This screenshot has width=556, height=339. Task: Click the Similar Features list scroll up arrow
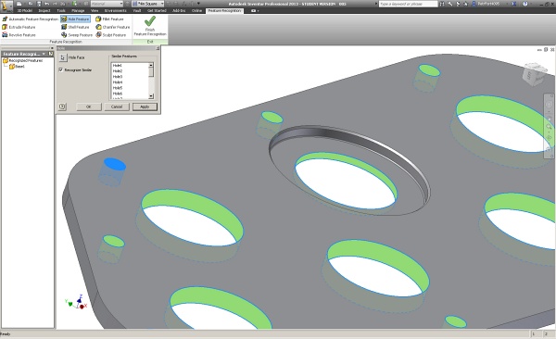click(151, 65)
